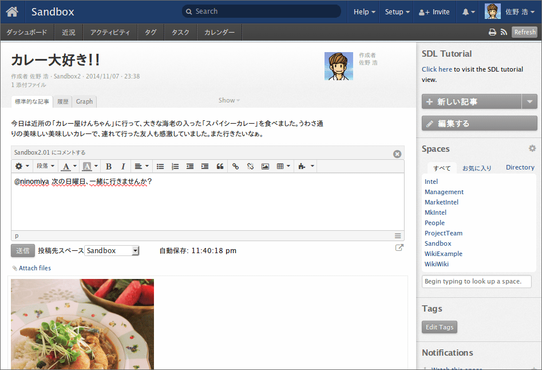Apply bold formatting
The width and height of the screenshot is (542, 370).
[x=109, y=166]
